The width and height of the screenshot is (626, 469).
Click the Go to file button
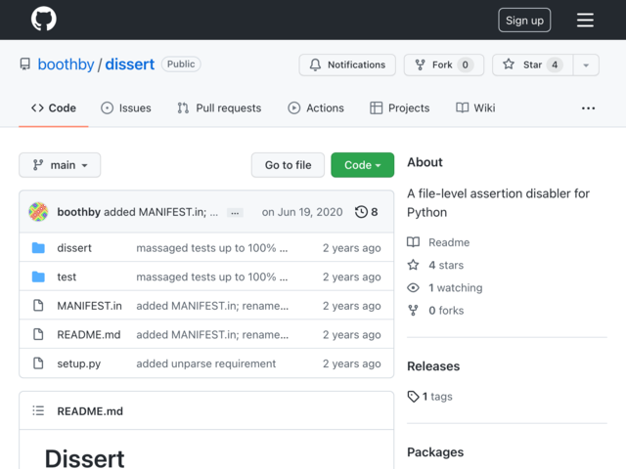(x=288, y=165)
